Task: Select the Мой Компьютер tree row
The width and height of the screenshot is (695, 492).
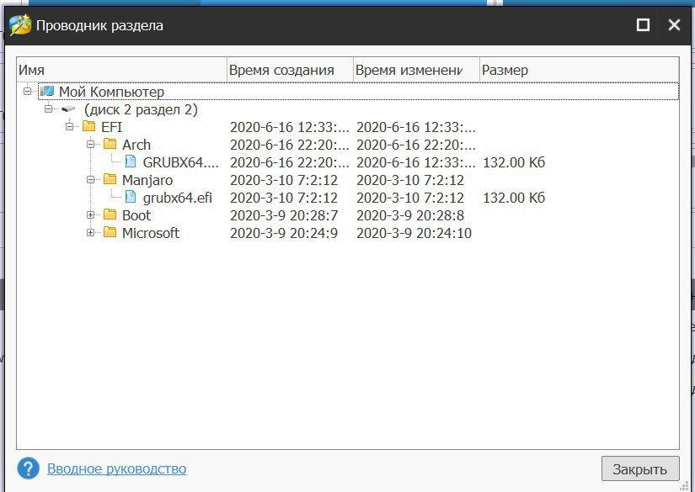Action: tap(358, 92)
